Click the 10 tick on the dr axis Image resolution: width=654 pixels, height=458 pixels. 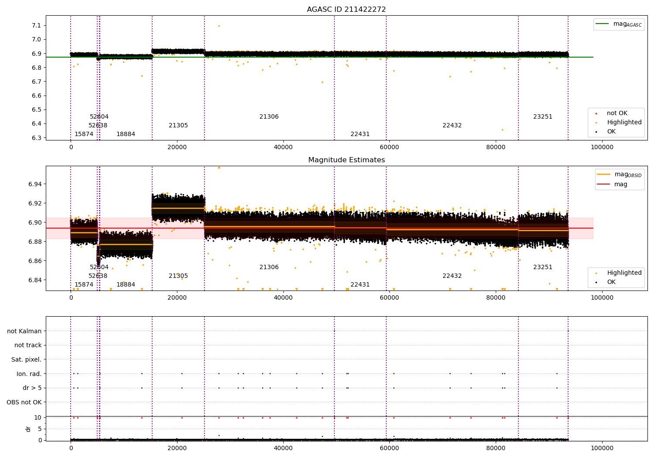pyautogui.click(x=38, y=418)
